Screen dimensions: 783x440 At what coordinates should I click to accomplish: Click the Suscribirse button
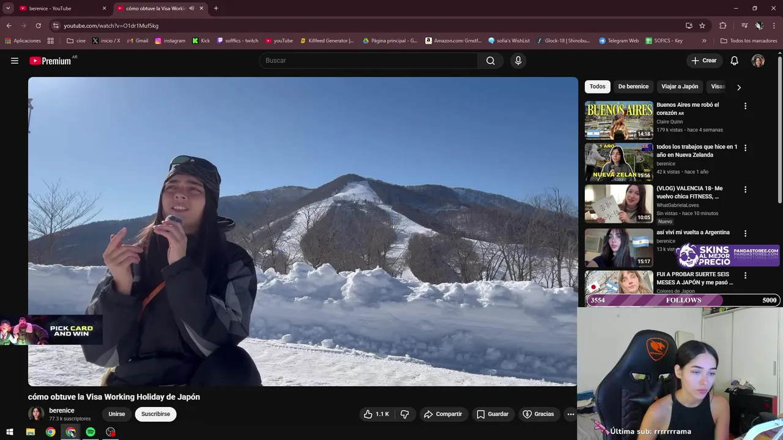[x=155, y=414]
